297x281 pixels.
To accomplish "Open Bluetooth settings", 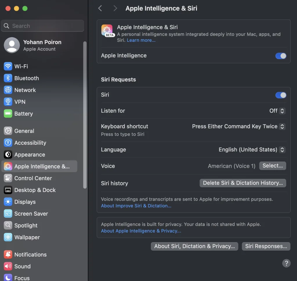I will (x=39, y=78).
